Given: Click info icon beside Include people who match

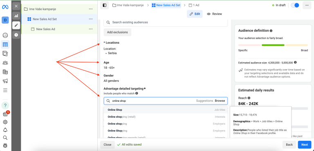Looking at the screenshot, I should click(137, 93).
